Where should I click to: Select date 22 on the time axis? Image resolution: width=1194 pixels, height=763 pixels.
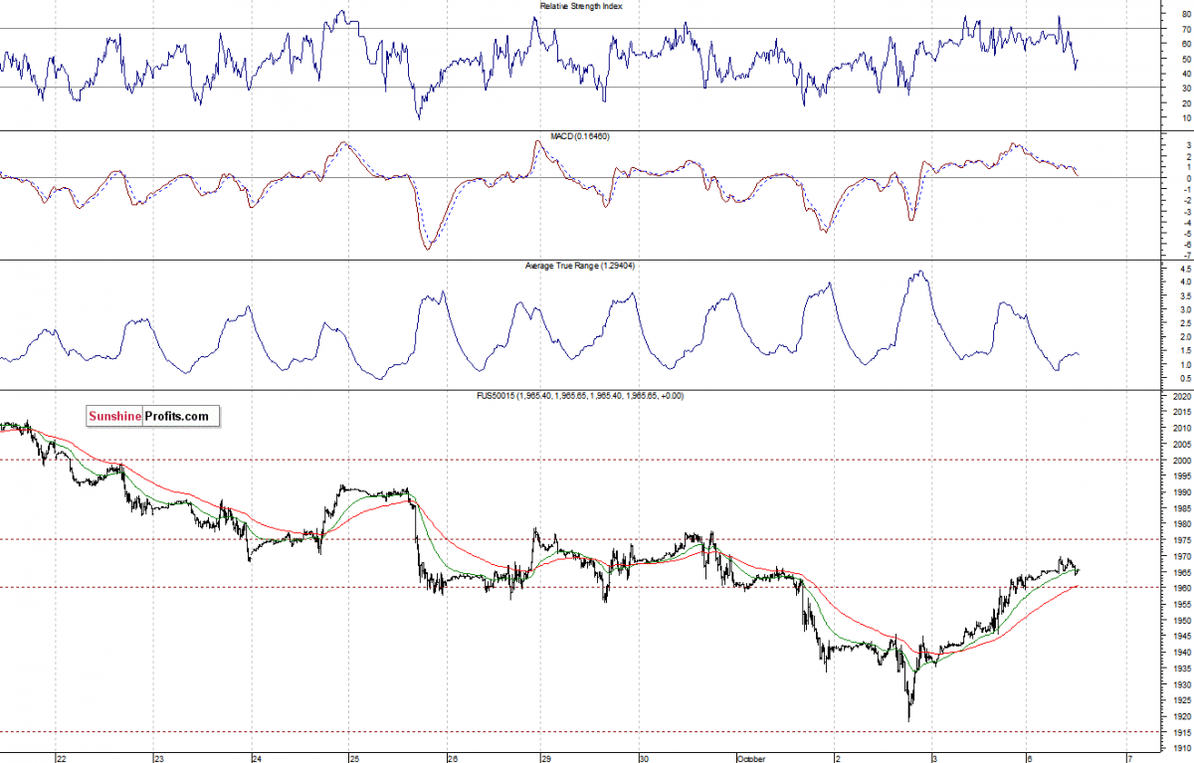[x=61, y=758]
